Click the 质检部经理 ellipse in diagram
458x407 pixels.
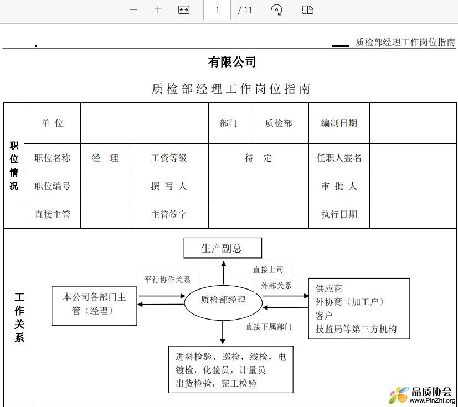[223, 302]
